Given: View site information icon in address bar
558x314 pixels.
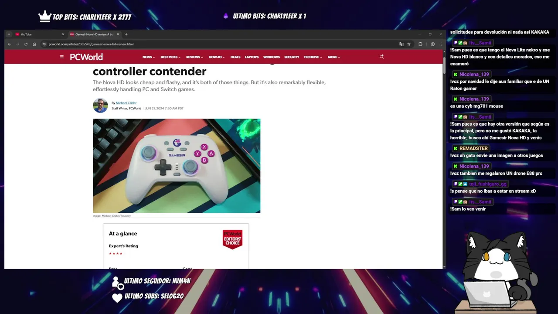Looking at the screenshot, I should click(44, 44).
